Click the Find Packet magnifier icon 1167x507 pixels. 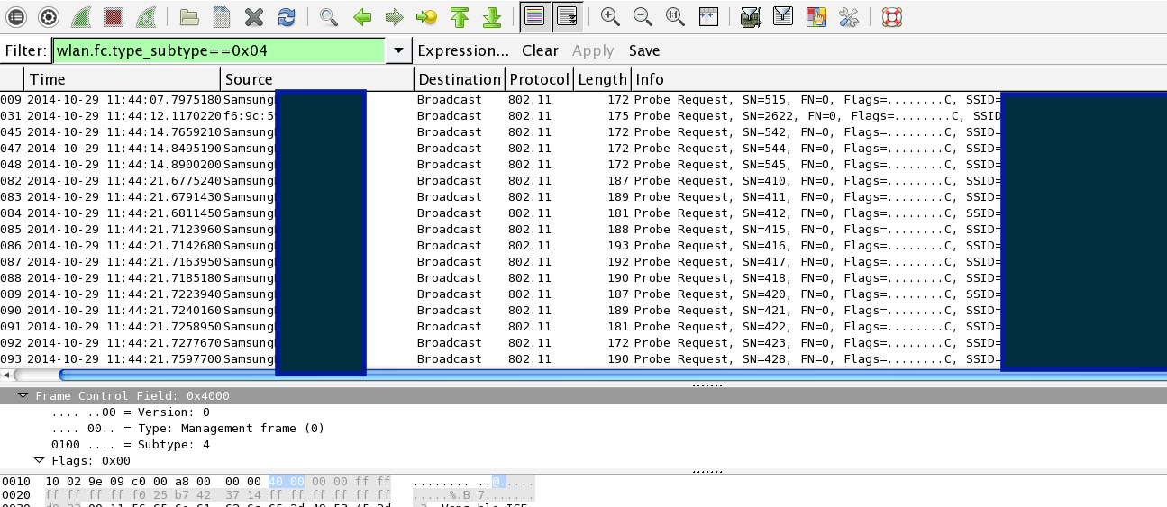click(329, 16)
